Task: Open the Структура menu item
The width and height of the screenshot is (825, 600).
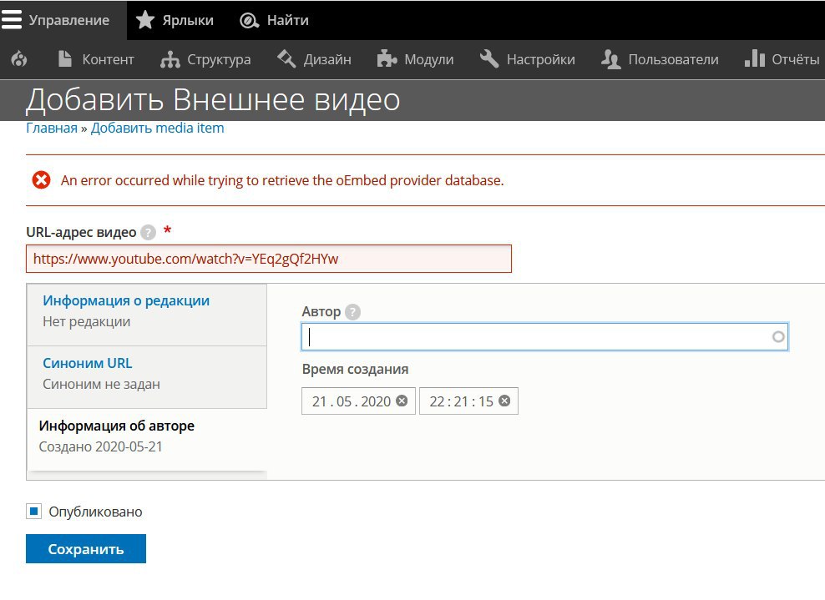Action: [205, 59]
